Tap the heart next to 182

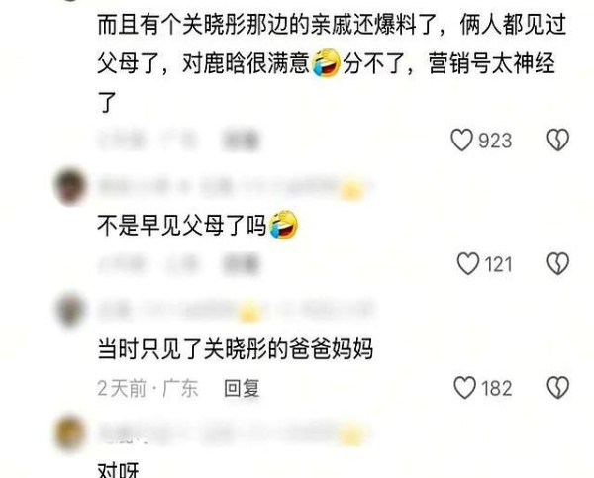pos(465,388)
